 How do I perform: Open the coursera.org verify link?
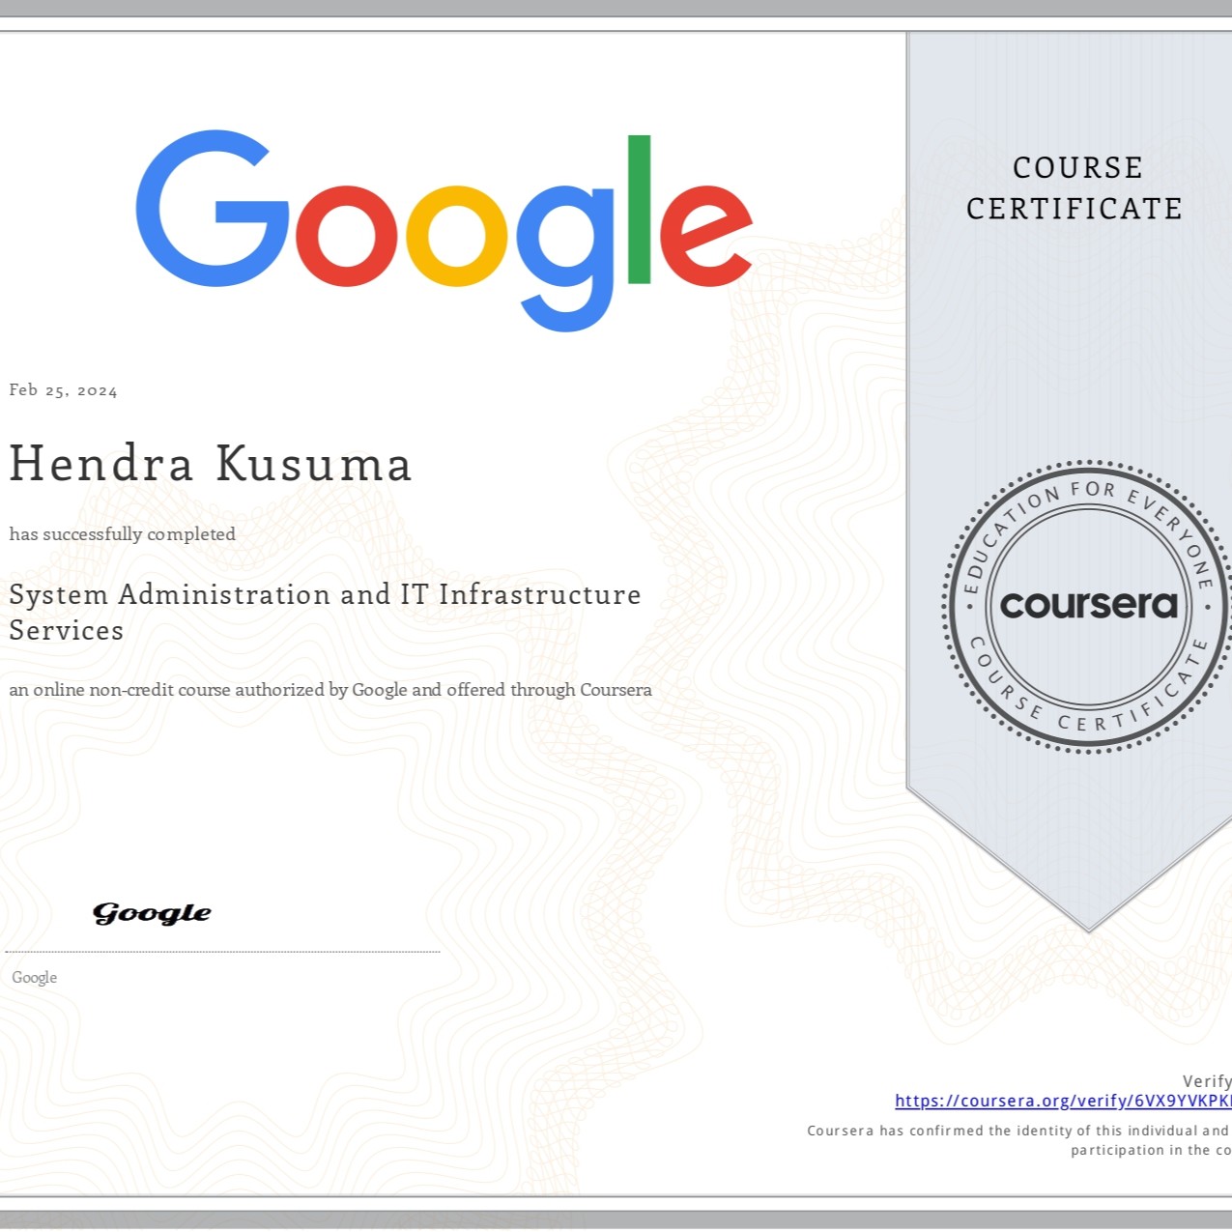(x=1062, y=1101)
